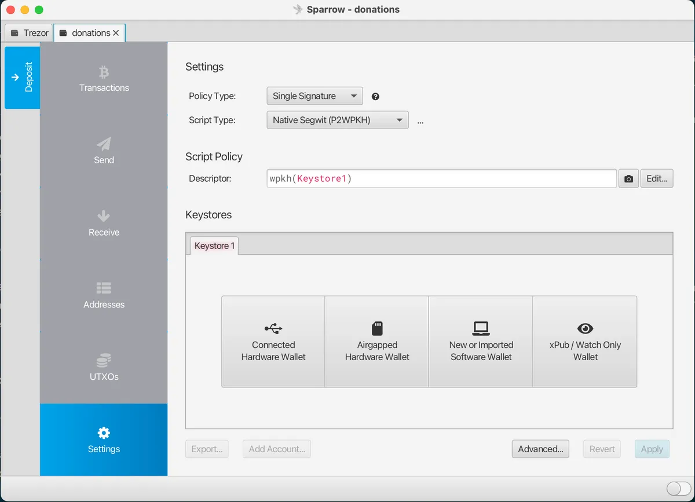
Task: Open the UTXOs view
Action: 104,368
